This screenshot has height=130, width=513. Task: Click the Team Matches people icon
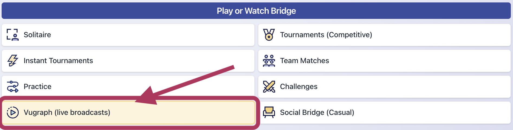pyautogui.click(x=269, y=61)
